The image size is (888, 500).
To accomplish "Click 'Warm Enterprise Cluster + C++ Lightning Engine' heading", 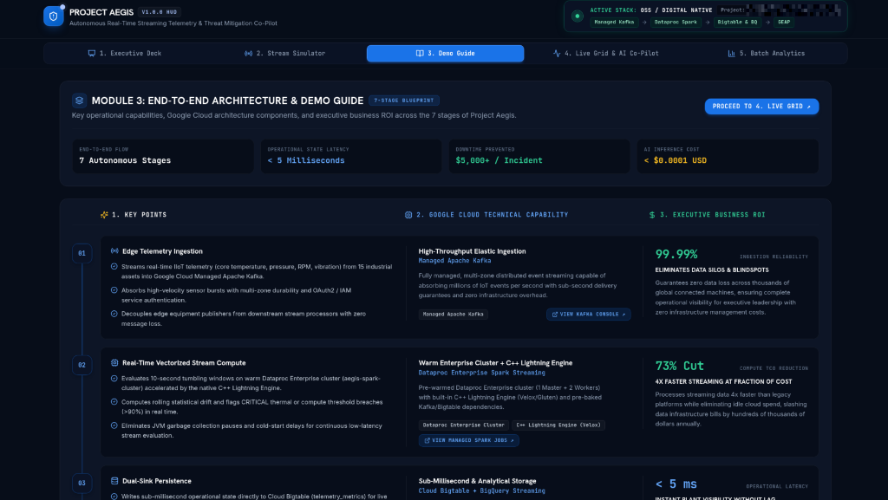I will [495, 363].
